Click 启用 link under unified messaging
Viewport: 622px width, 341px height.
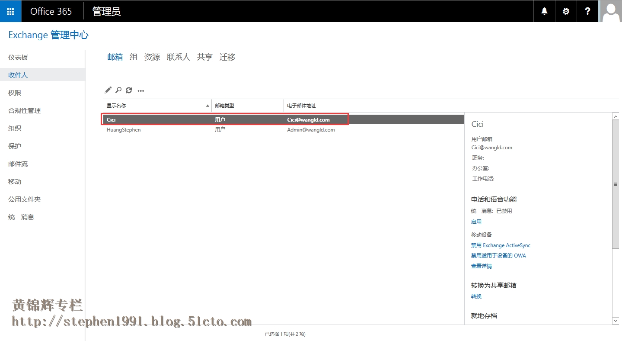click(x=476, y=222)
